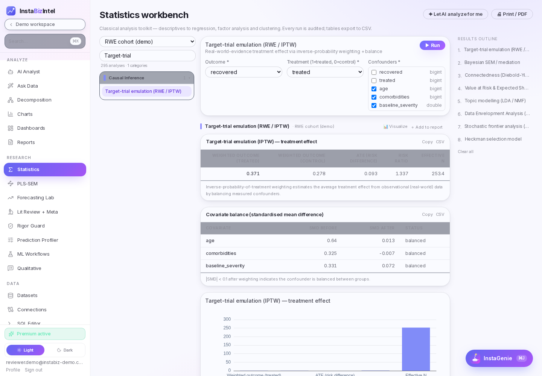Uncheck the comorbidities confounder checkbox
The height and width of the screenshot is (376, 542).
[x=374, y=97]
